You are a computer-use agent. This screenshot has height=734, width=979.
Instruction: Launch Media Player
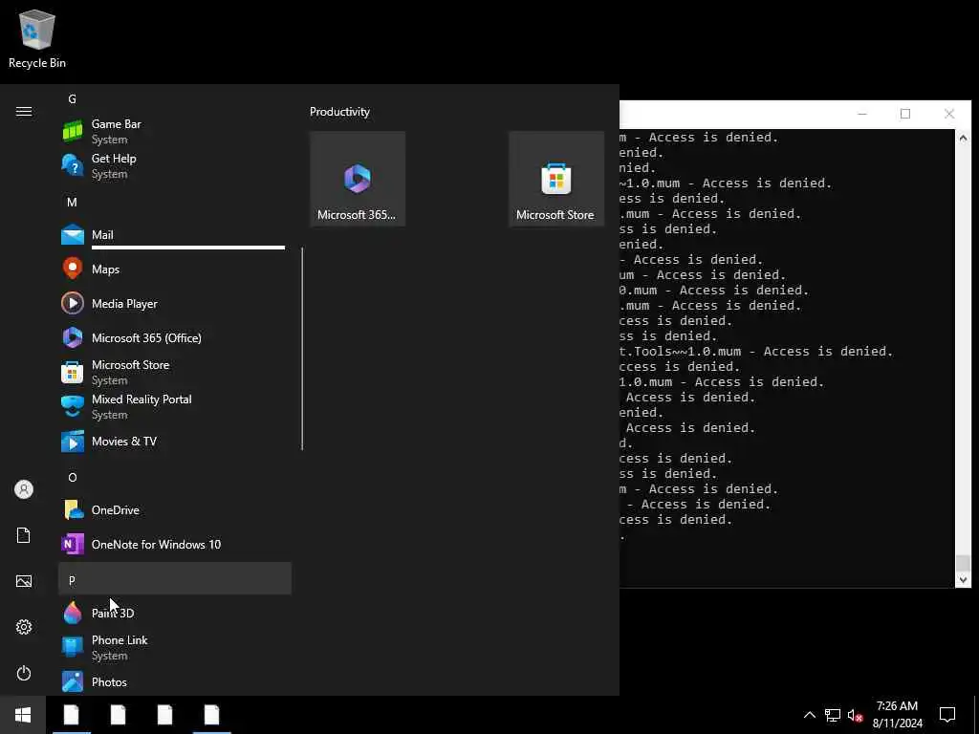pos(175,303)
